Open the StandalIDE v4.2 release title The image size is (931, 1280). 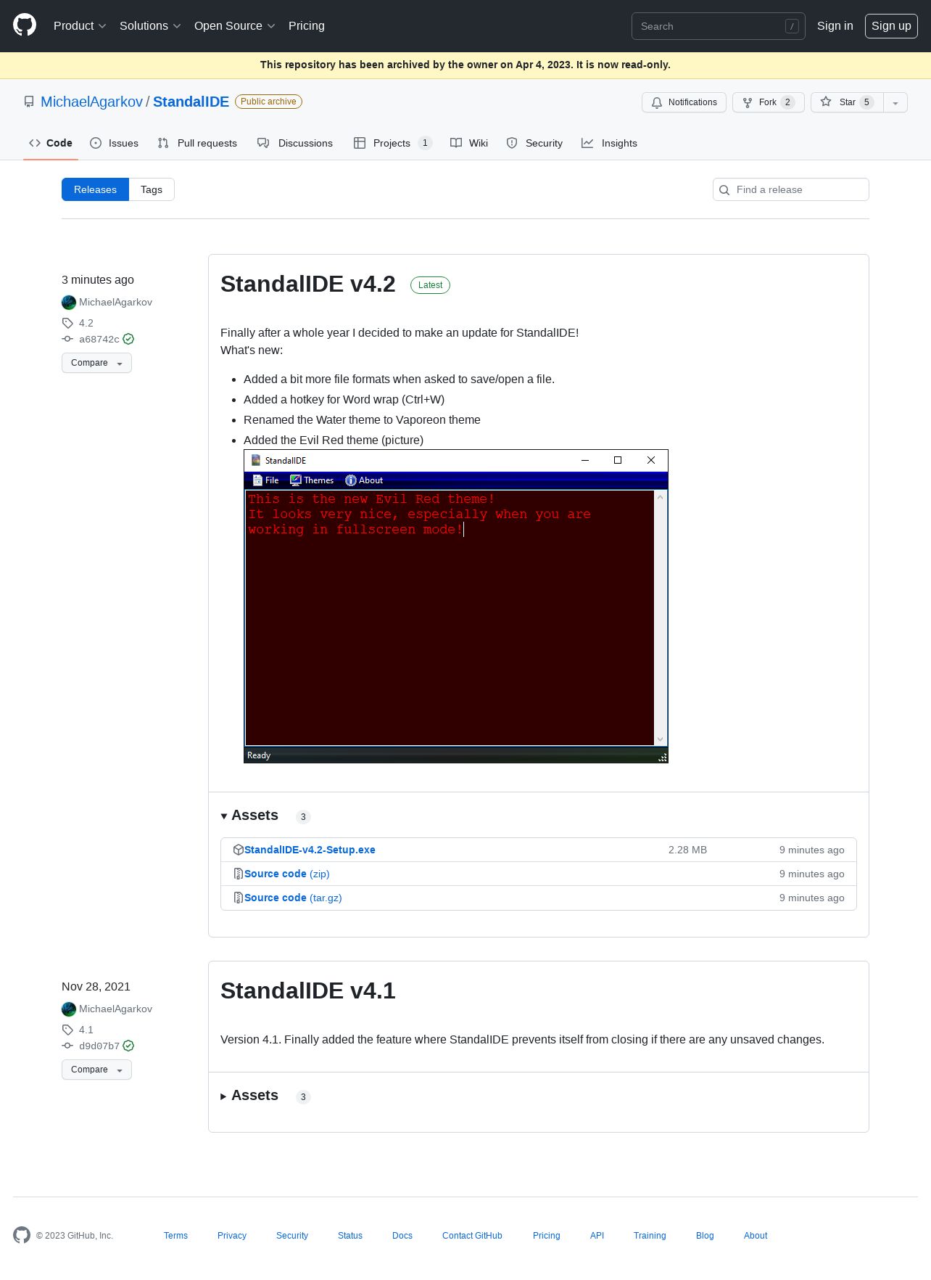(308, 284)
